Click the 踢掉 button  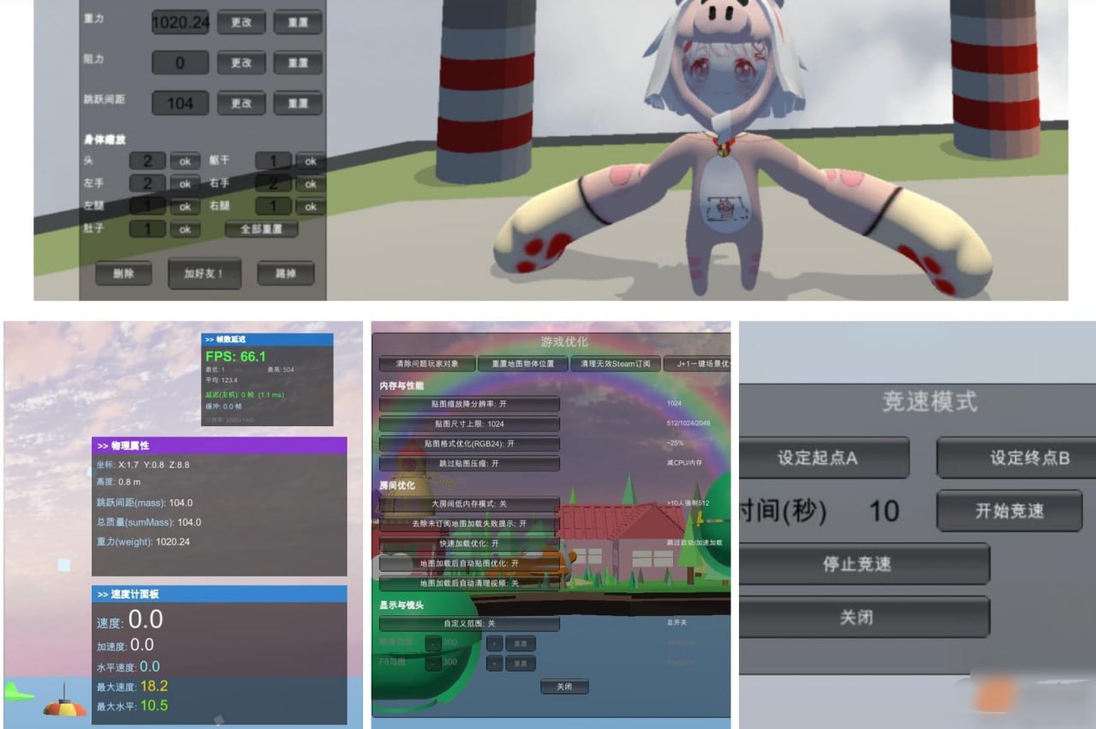(286, 273)
